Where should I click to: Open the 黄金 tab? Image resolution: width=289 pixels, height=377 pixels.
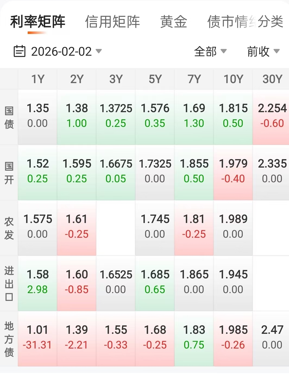click(x=174, y=22)
